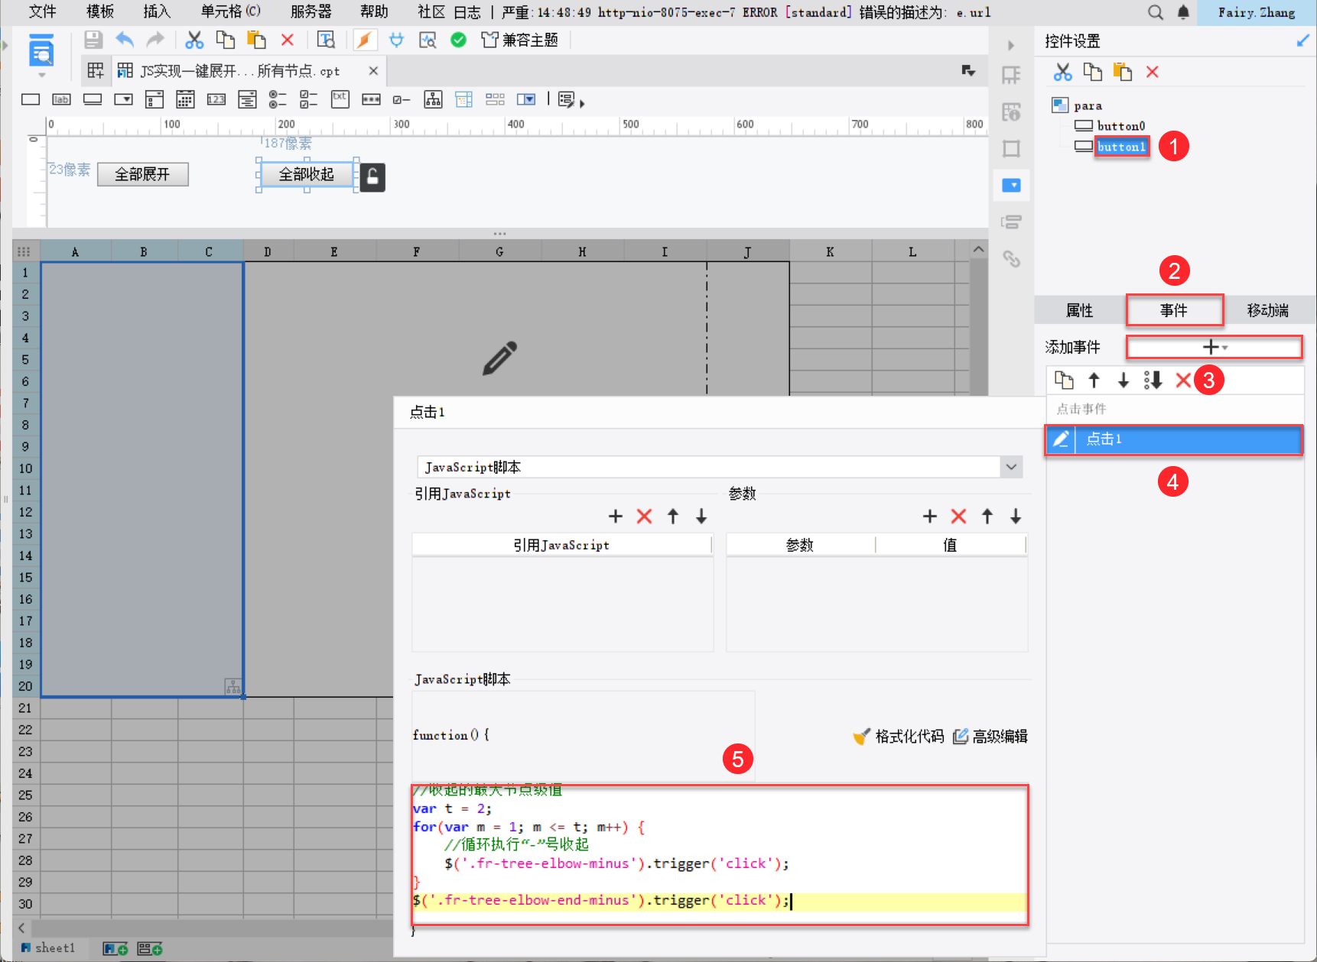1317x962 pixels.
Task: Select the radio button group widget icon
Action: tap(278, 99)
